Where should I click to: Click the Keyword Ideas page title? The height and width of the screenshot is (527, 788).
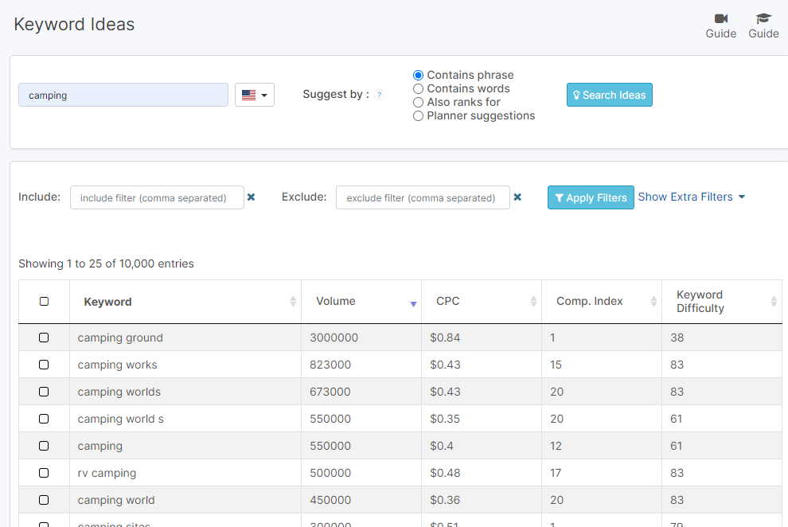[x=74, y=24]
